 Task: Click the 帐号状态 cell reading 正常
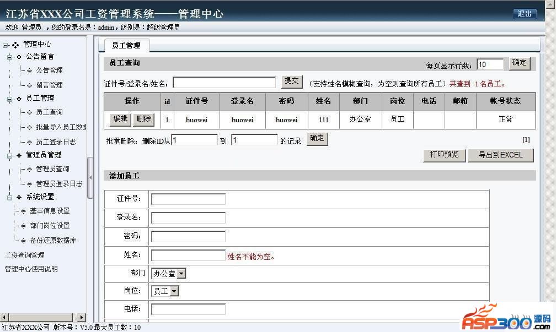[506, 119]
